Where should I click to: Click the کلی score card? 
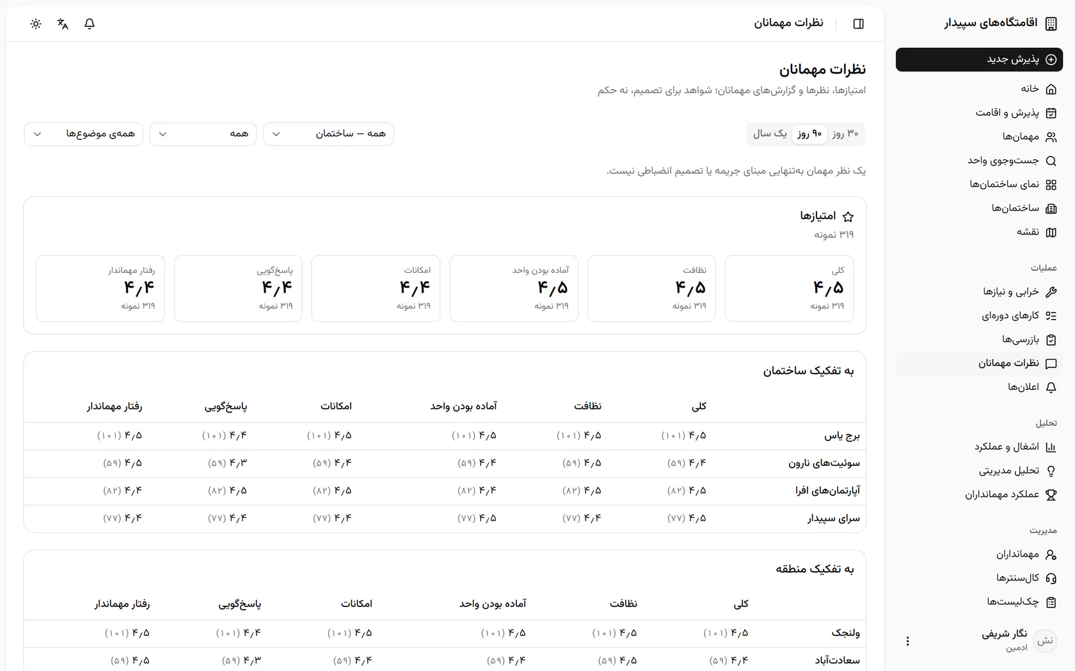pyautogui.click(x=789, y=288)
